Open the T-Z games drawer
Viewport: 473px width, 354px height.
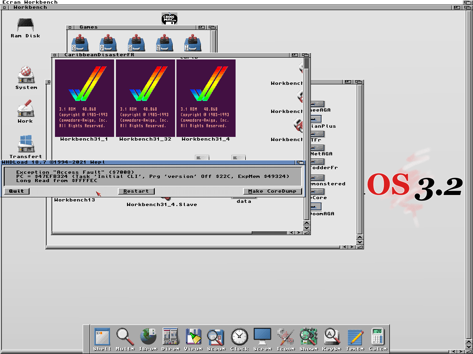(x=193, y=43)
